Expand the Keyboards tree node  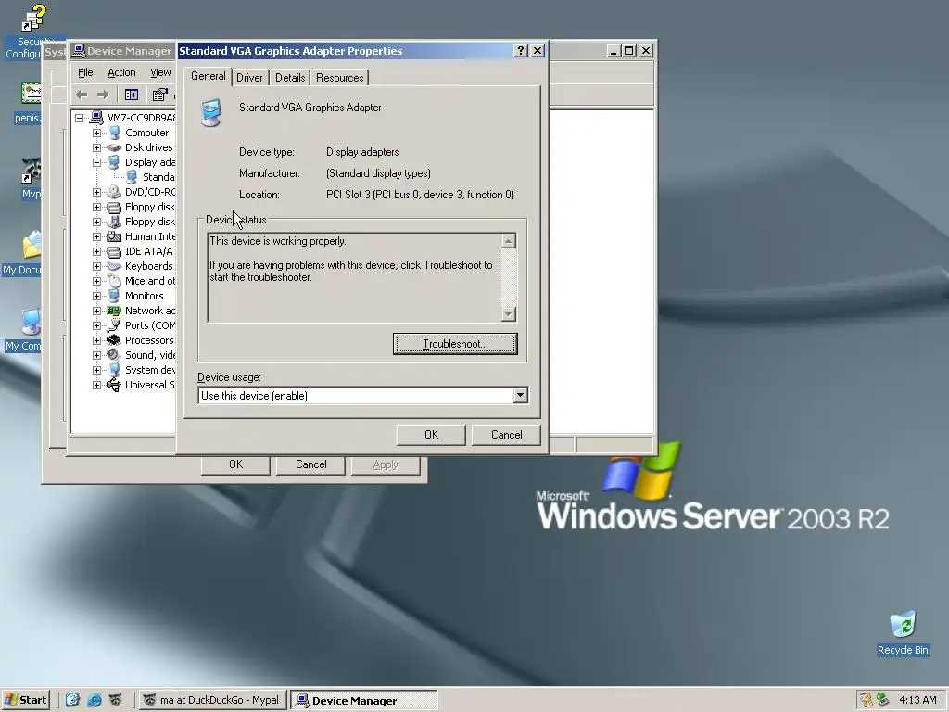coord(96,266)
